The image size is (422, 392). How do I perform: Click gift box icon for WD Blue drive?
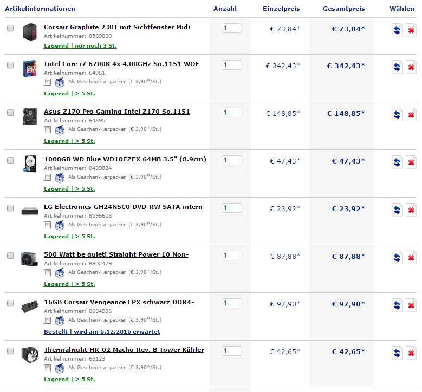(x=60, y=178)
